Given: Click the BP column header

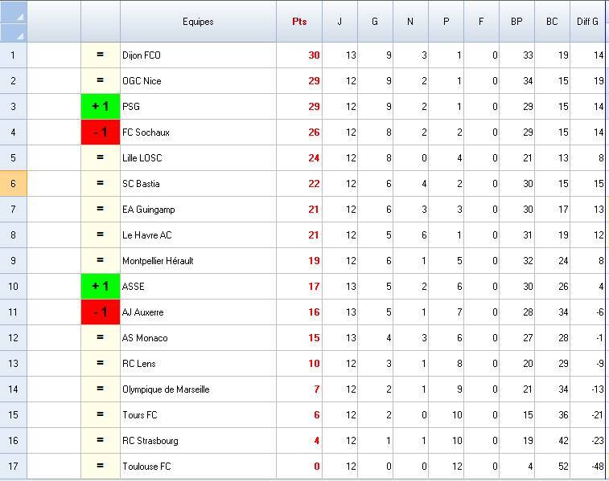Looking at the screenshot, I should coord(516,22).
